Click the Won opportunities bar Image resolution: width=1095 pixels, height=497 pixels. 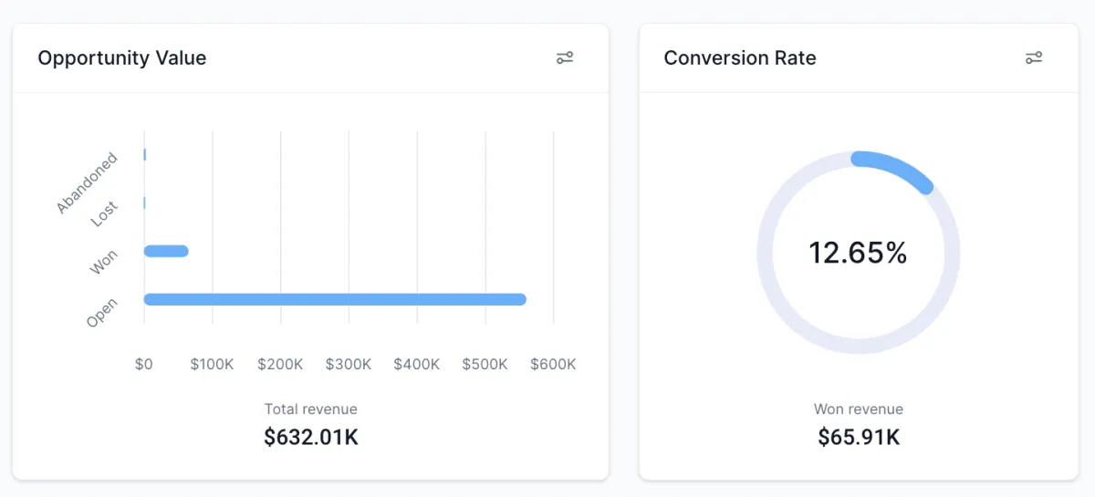click(166, 251)
